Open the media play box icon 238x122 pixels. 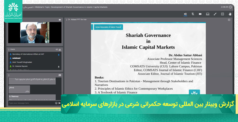tap(222, 14)
